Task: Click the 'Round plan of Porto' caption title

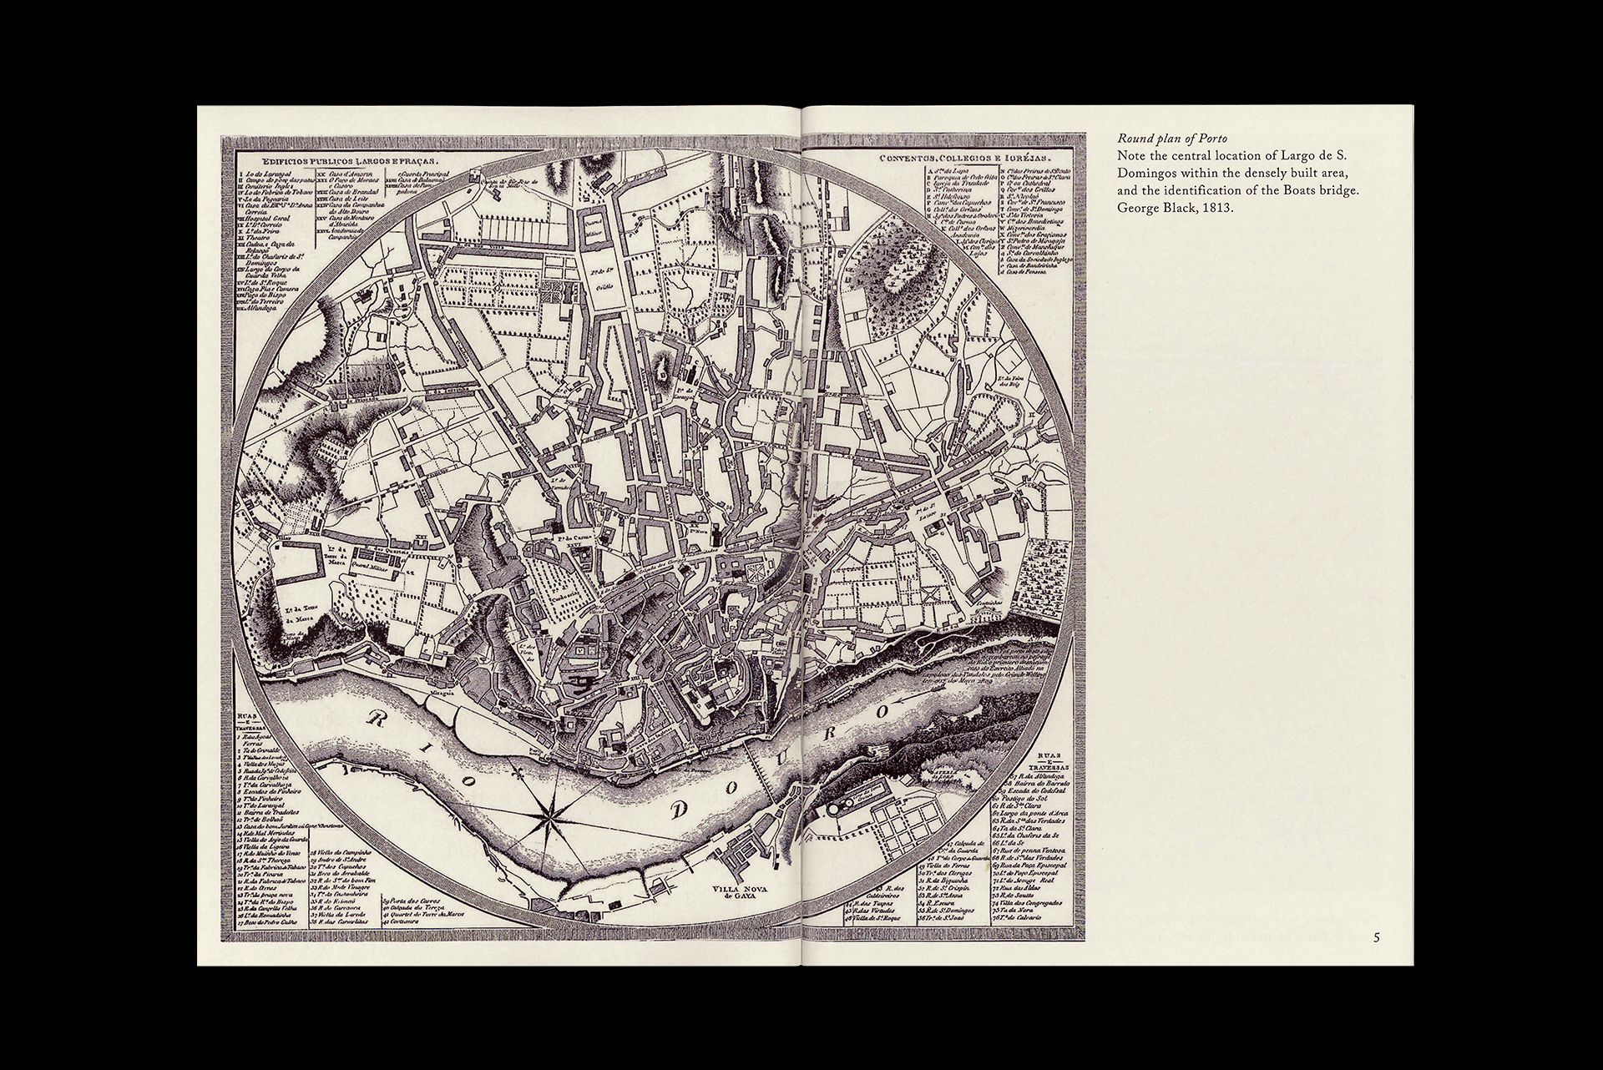Action: [x=1171, y=138]
